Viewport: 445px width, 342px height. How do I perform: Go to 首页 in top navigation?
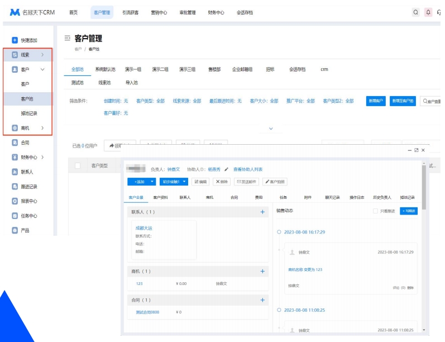coord(73,12)
